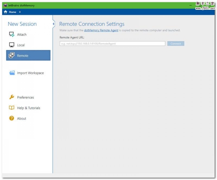Viewport: 217px width, 180px height.
Task: Open the dropdown arrow next to Home
Action: click(x=20, y=12)
